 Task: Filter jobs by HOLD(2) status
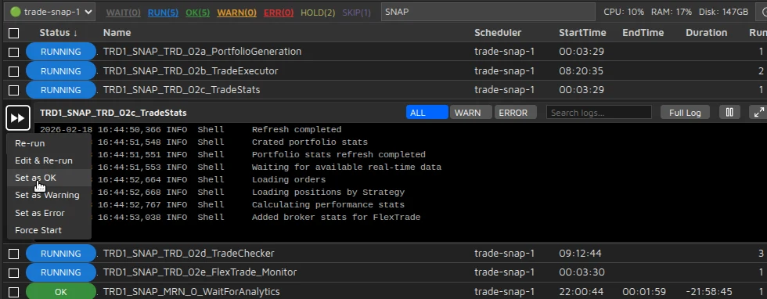[x=318, y=13]
